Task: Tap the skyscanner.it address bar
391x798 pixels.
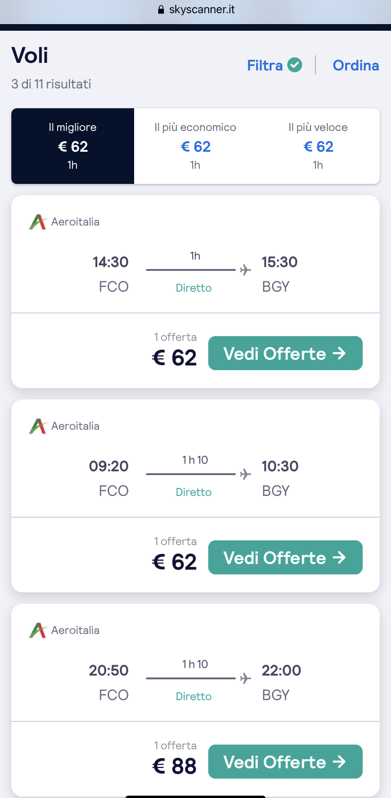Action: 202,9
